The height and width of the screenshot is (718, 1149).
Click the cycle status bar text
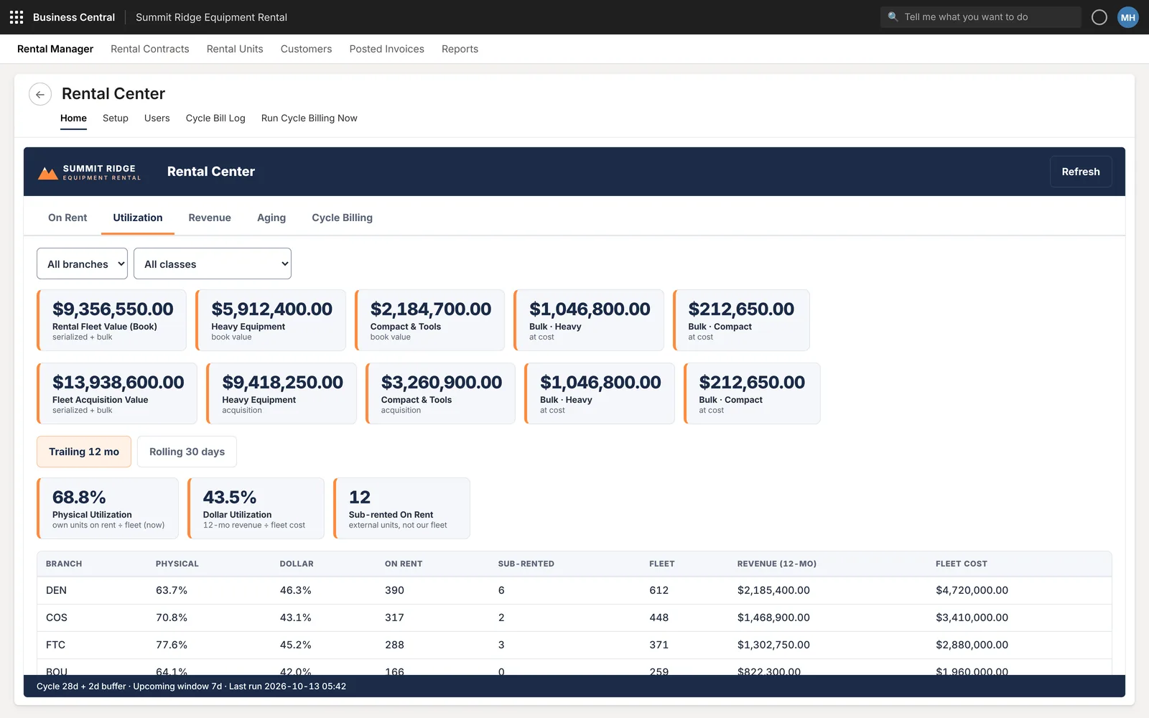click(191, 686)
